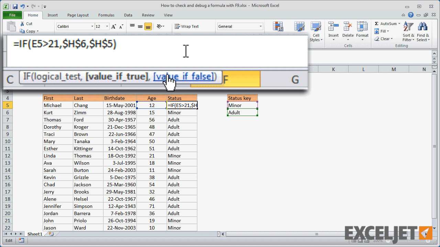Toggle Wrap Text option

click(187, 26)
